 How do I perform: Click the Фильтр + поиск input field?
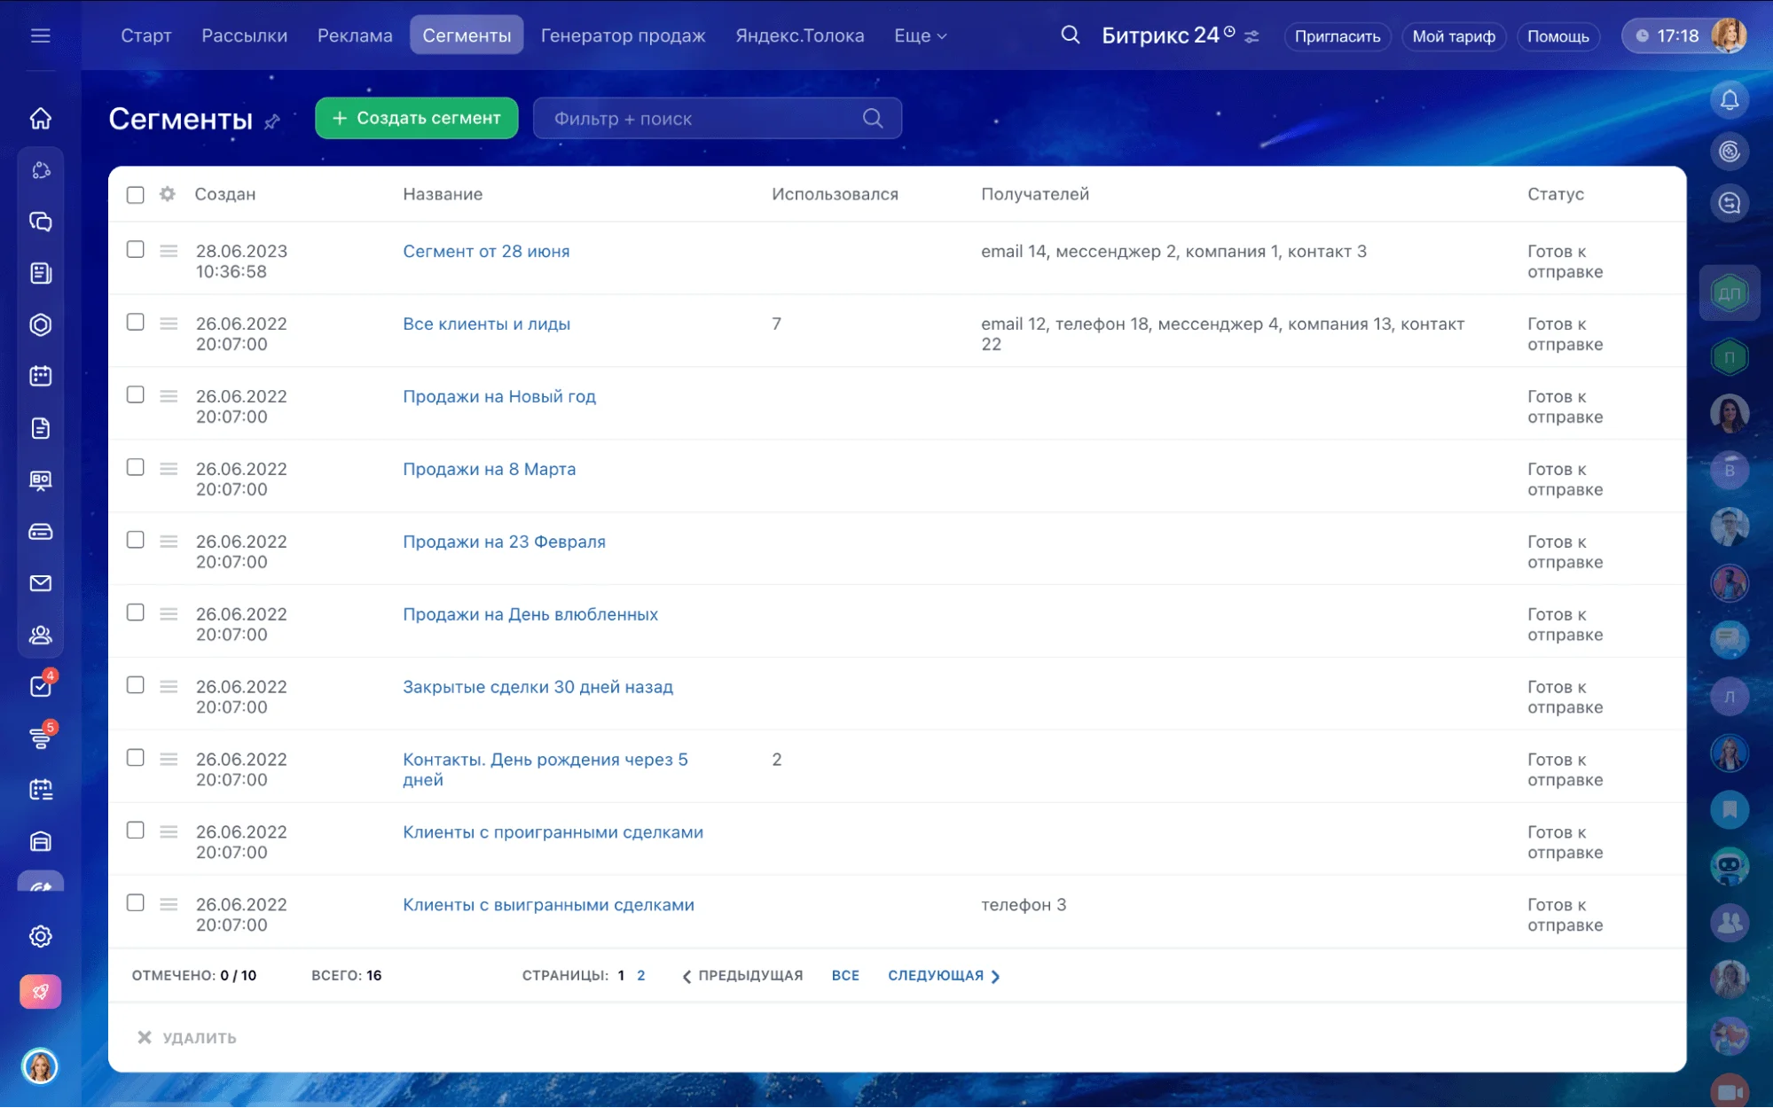(717, 118)
